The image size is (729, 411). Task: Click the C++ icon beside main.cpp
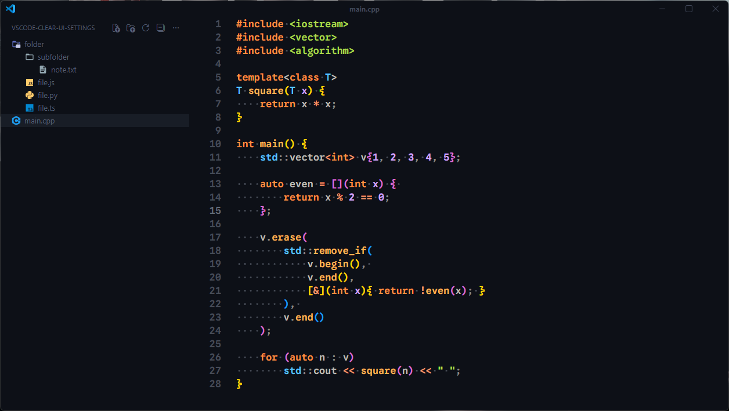coord(16,121)
